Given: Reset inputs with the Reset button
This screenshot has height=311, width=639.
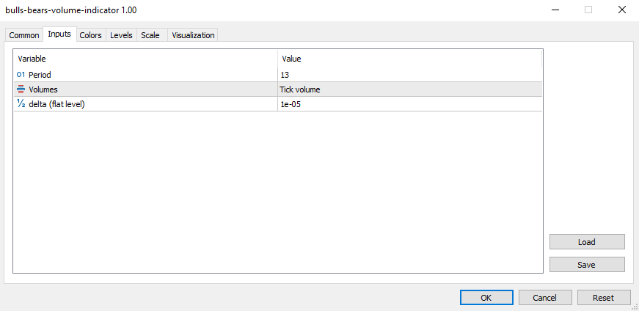Looking at the screenshot, I should pos(603,298).
